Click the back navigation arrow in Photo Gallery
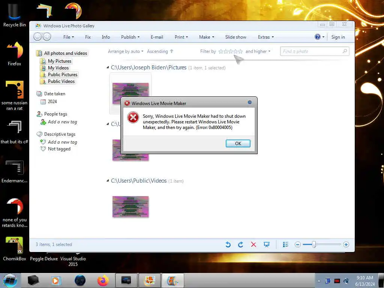Image resolution: width=384 pixels, height=288 pixels. click(x=37, y=37)
